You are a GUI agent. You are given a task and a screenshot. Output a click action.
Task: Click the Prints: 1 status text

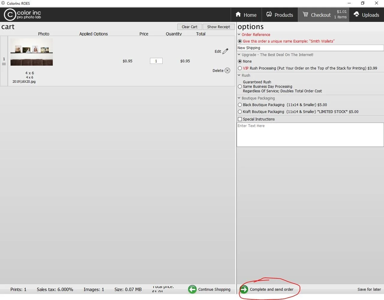point(18,290)
